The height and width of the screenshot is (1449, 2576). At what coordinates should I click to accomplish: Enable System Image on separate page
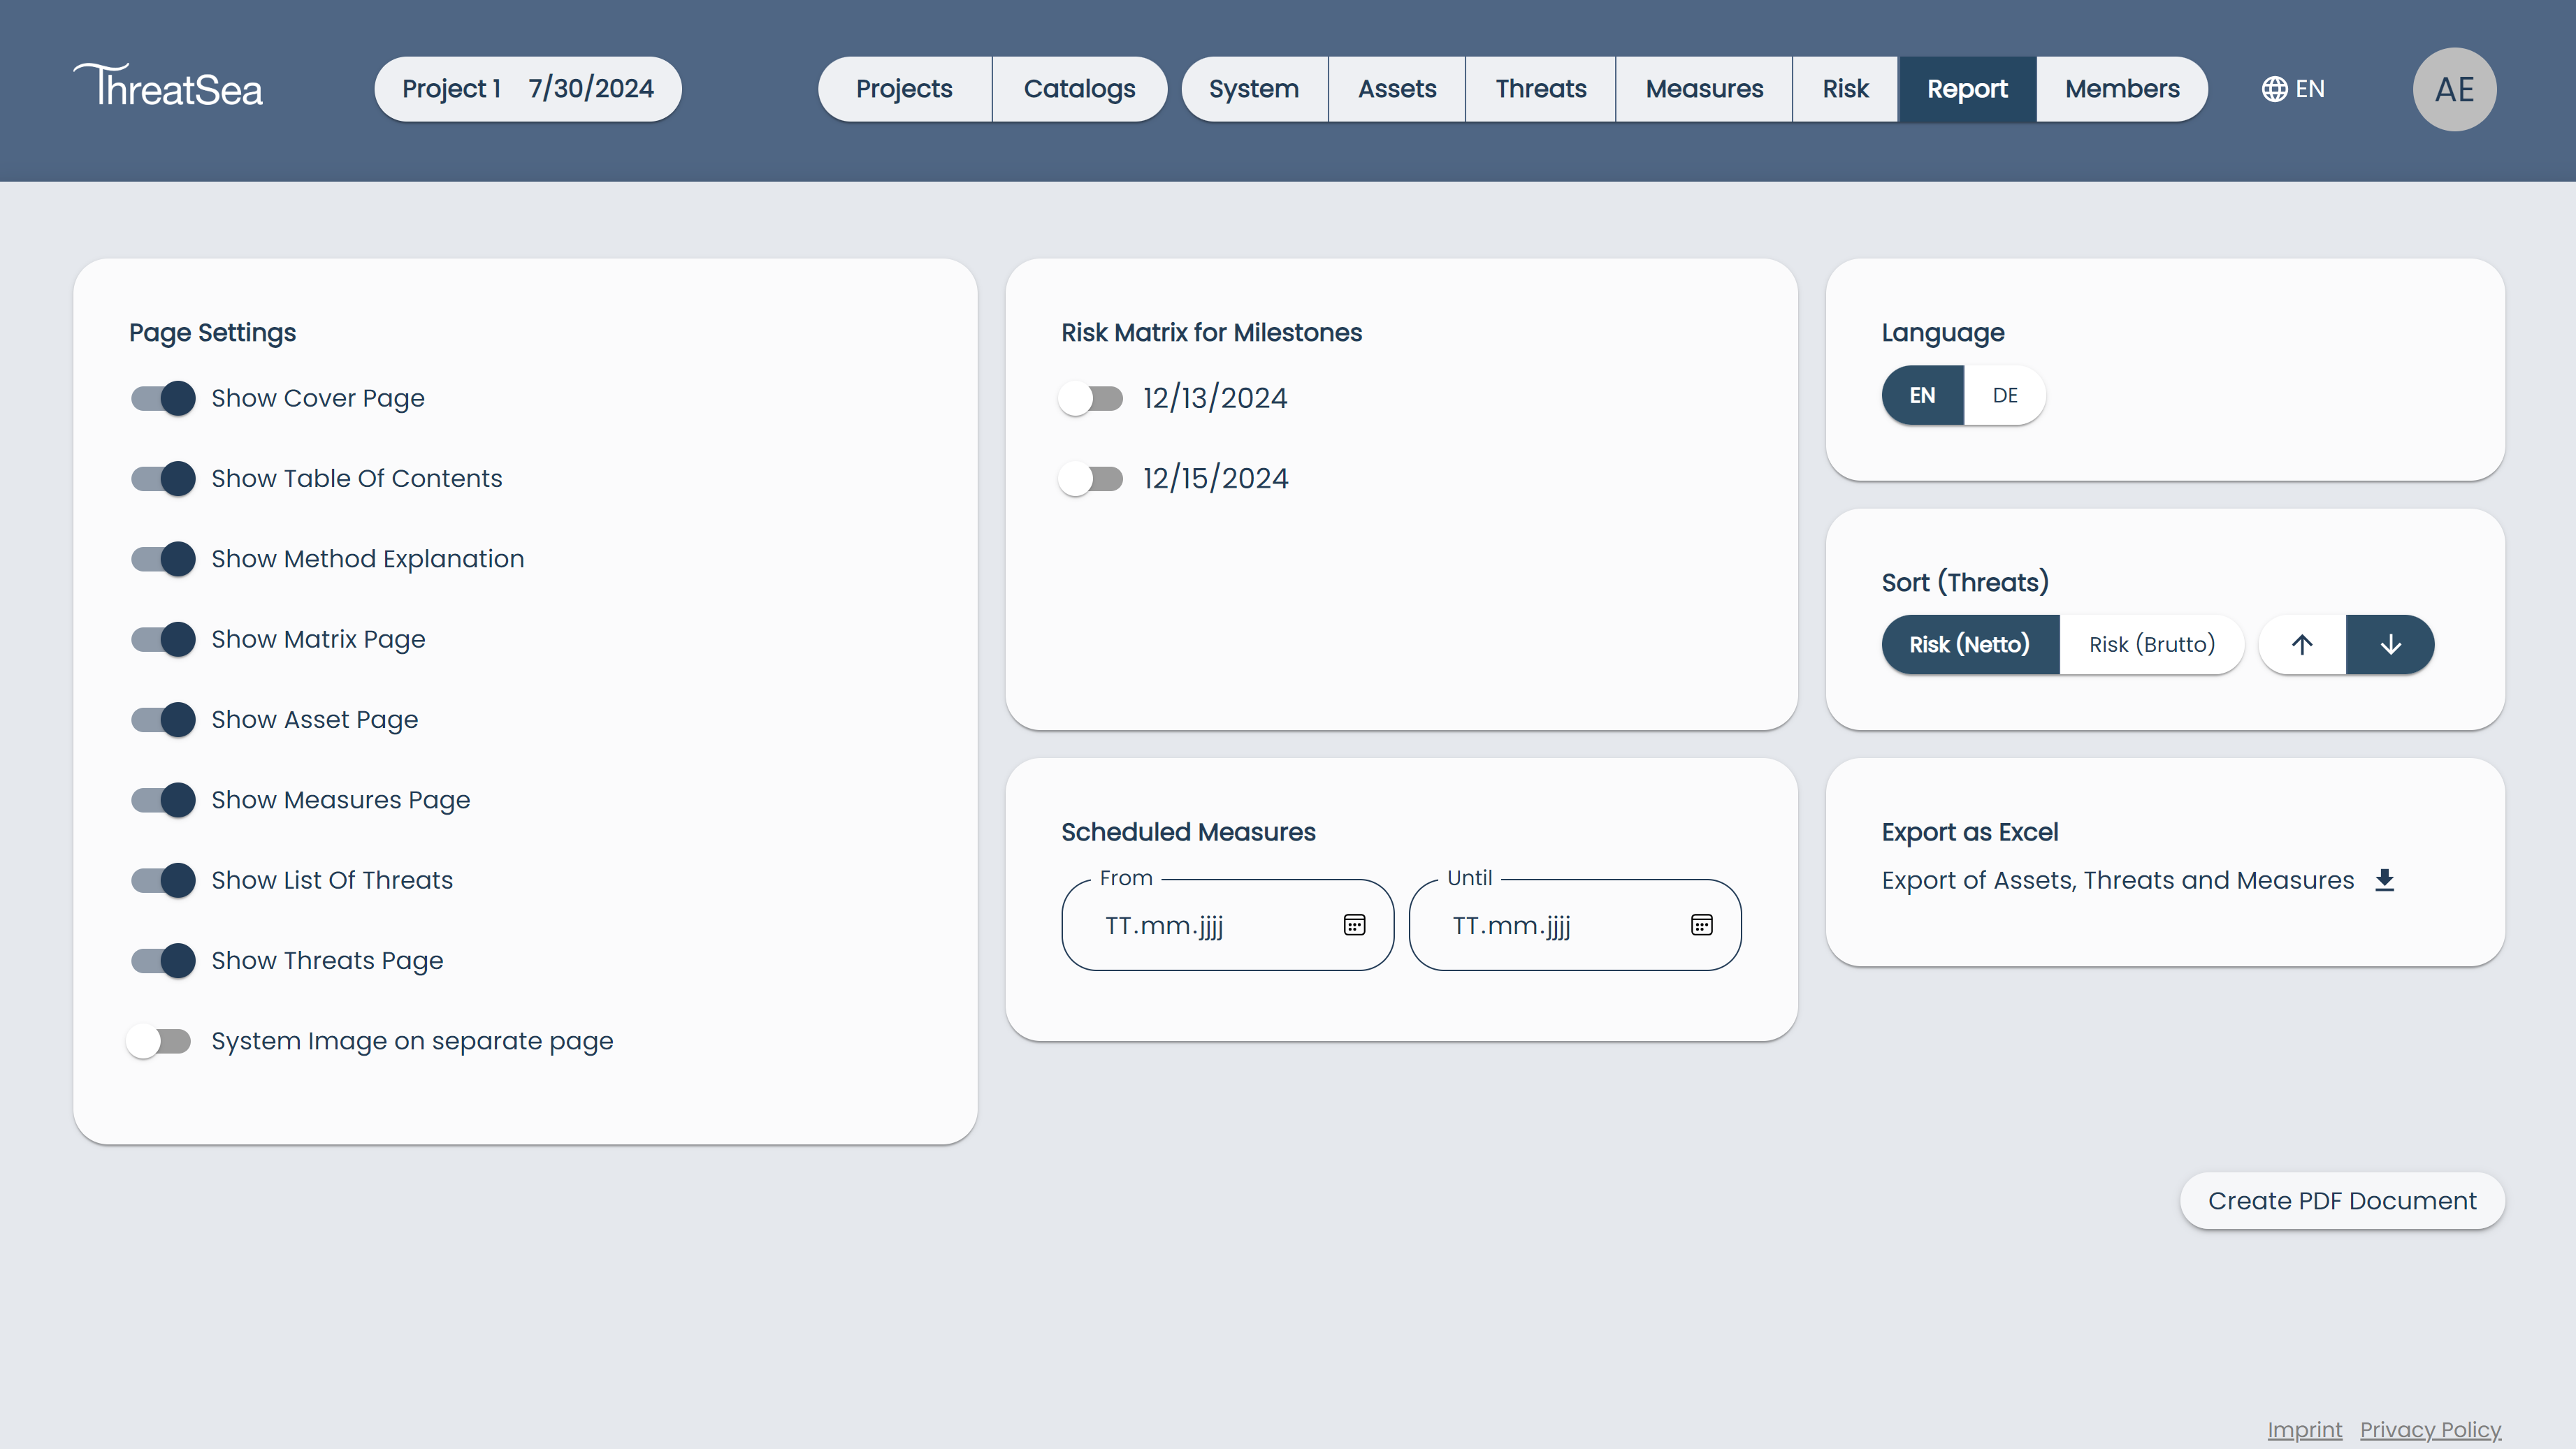click(x=159, y=1041)
